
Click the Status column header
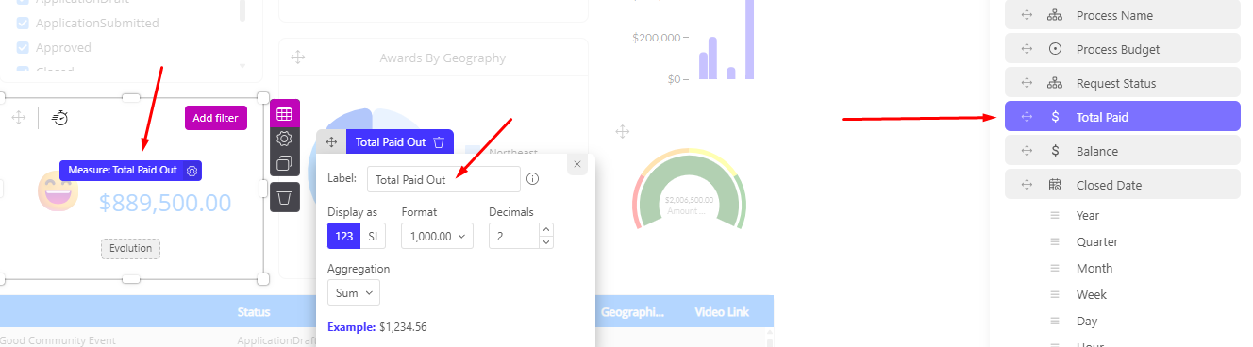click(254, 311)
